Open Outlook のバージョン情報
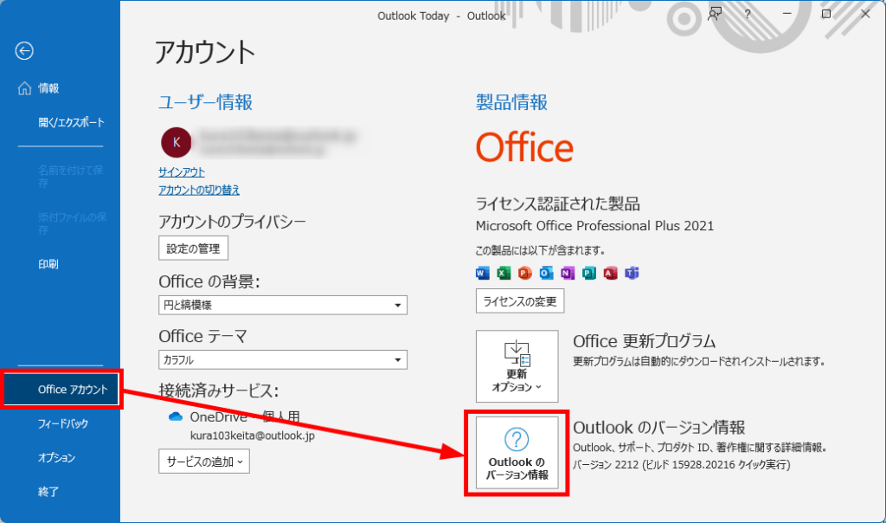This screenshot has width=886, height=523. point(517,450)
